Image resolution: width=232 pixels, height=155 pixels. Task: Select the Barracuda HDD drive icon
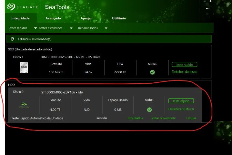[24, 105]
